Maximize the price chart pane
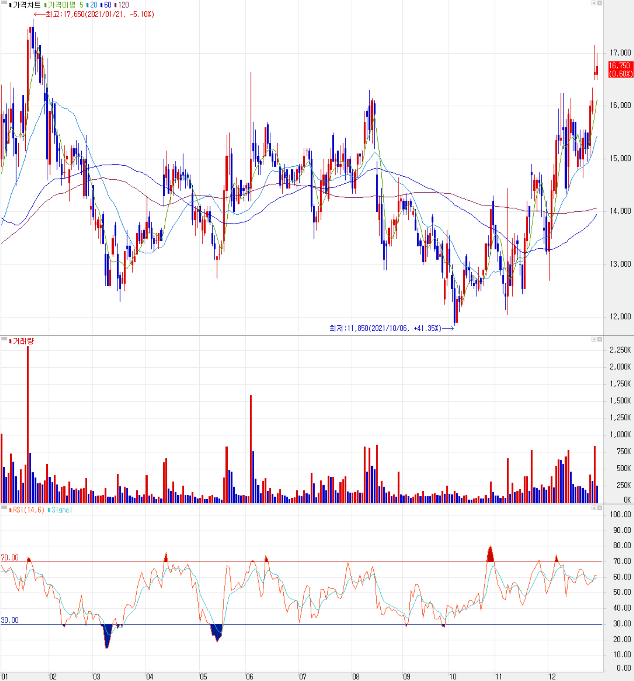 [x=594, y=3]
